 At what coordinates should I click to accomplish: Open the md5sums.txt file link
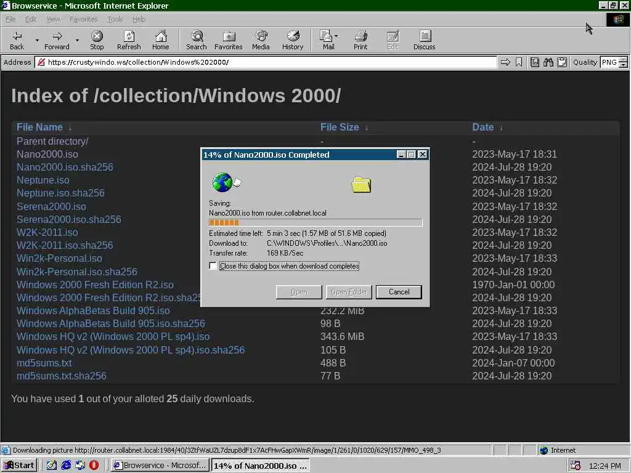pos(44,363)
